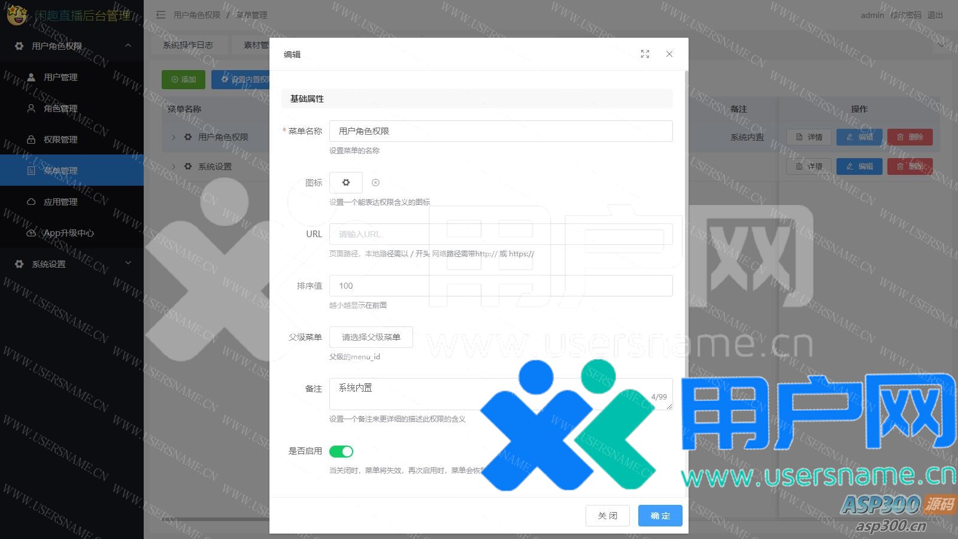Click the 修改密码 link
Viewport: 958px width, 539px height.
(x=906, y=15)
